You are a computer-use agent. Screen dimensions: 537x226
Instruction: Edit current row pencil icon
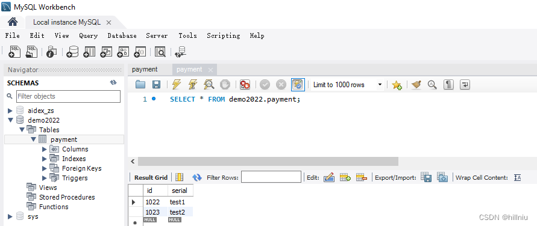point(329,177)
